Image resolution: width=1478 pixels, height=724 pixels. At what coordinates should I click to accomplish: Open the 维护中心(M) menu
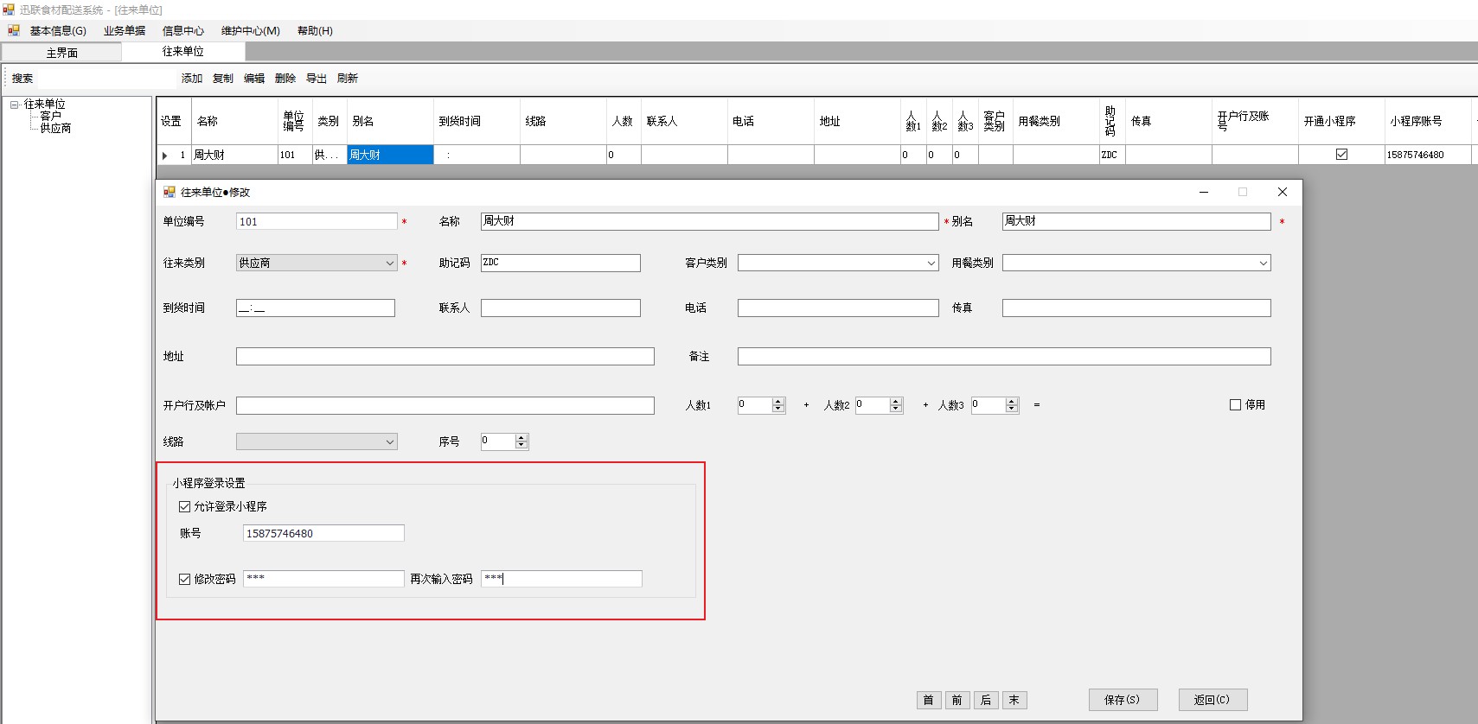click(x=251, y=30)
